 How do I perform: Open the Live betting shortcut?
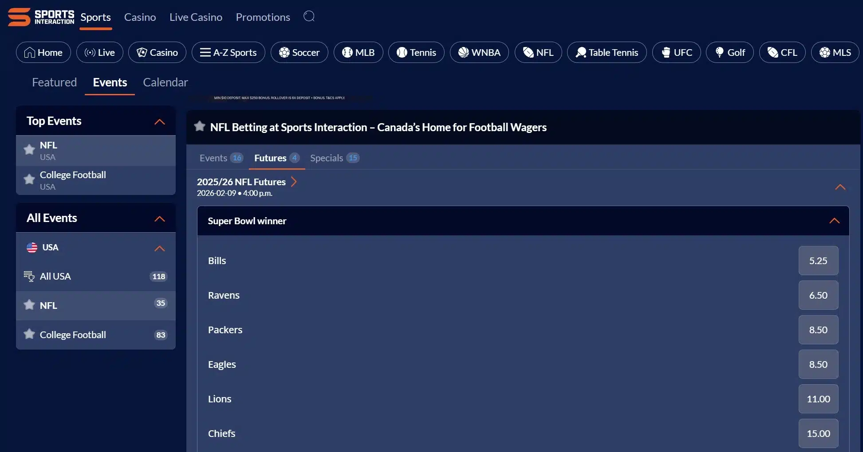point(99,52)
